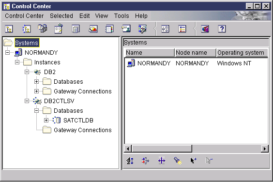Click the flashlight Find icon
The width and height of the screenshot is (273, 182).
click(x=178, y=161)
